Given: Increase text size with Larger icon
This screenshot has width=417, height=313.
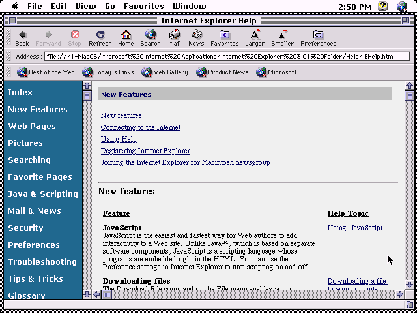Looking at the screenshot, I should [x=255, y=35].
